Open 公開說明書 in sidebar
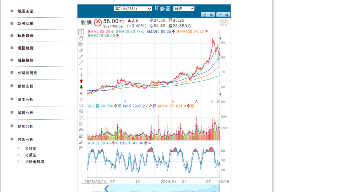Image resolution: width=342 pixels, height=192 pixels. [x=27, y=73]
